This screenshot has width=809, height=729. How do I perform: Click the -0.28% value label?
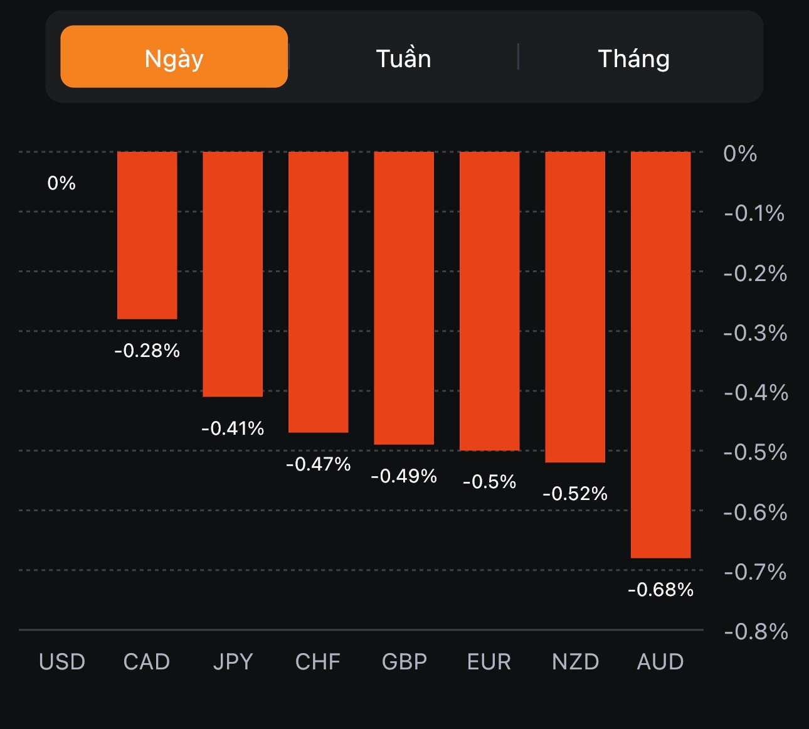click(x=147, y=351)
